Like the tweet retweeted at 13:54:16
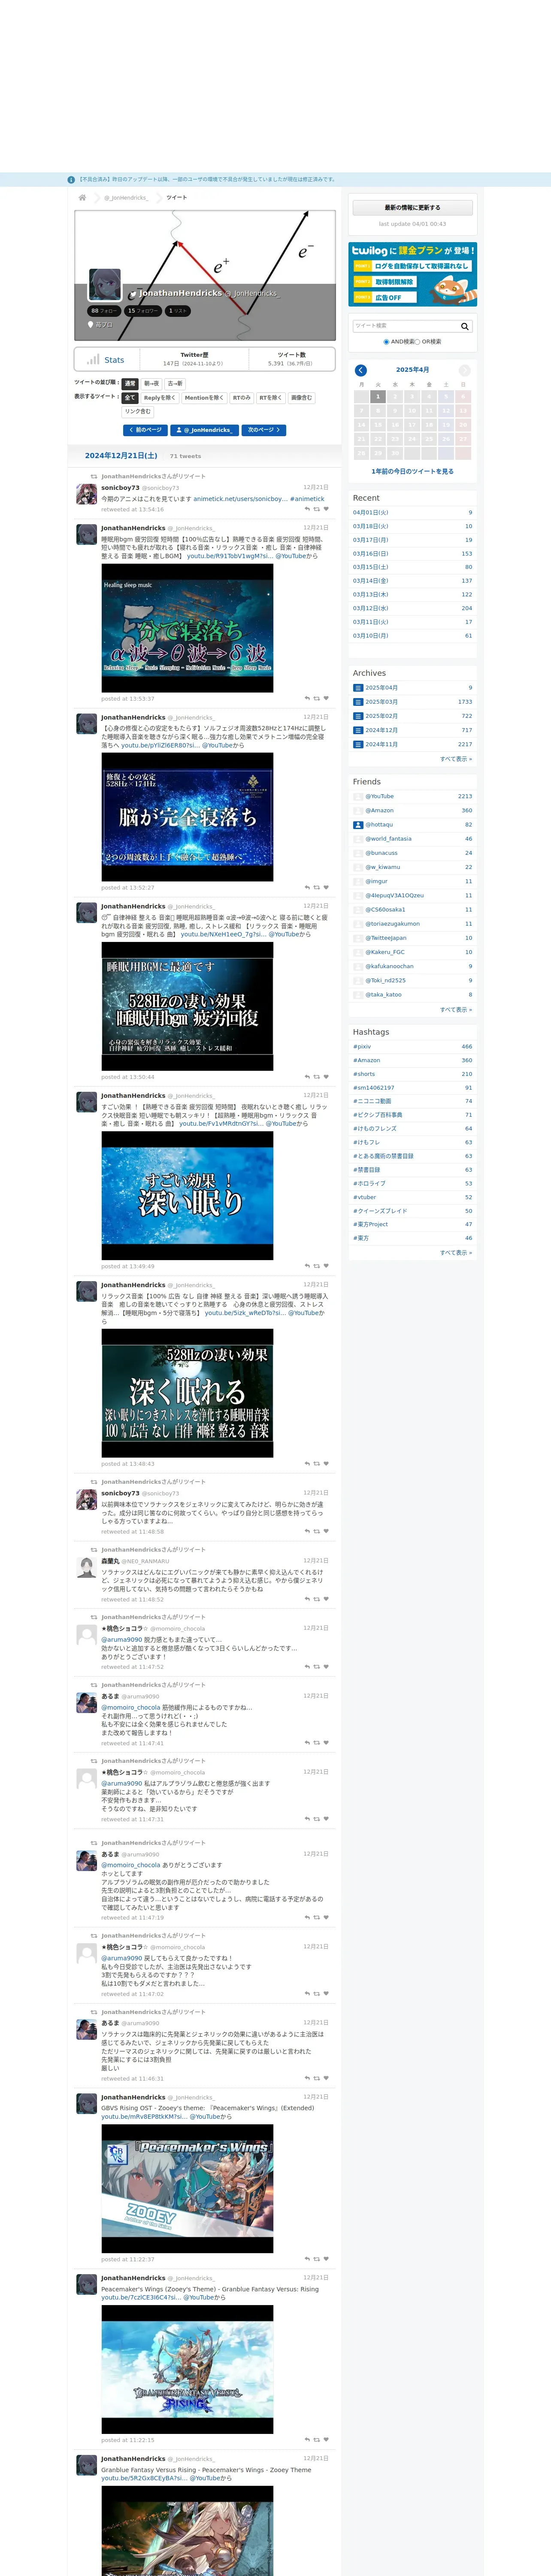 pyautogui.click(x=326, y=509)
